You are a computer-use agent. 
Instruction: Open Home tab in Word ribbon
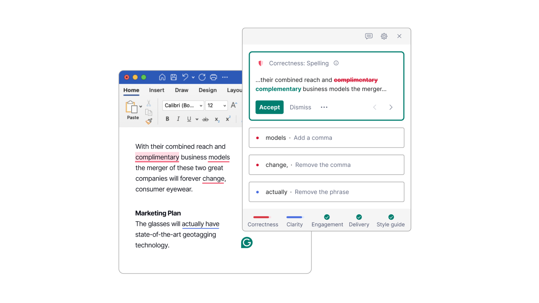click(131, 90)
